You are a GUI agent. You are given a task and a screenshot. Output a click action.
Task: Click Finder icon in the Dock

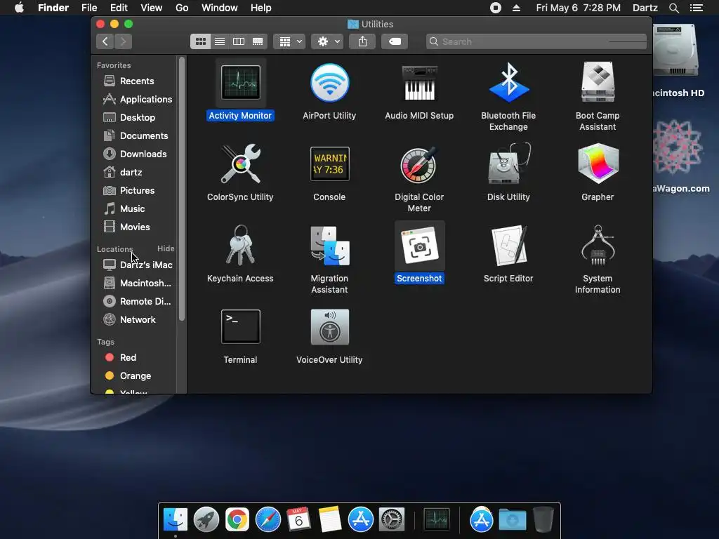pos(176,520)
